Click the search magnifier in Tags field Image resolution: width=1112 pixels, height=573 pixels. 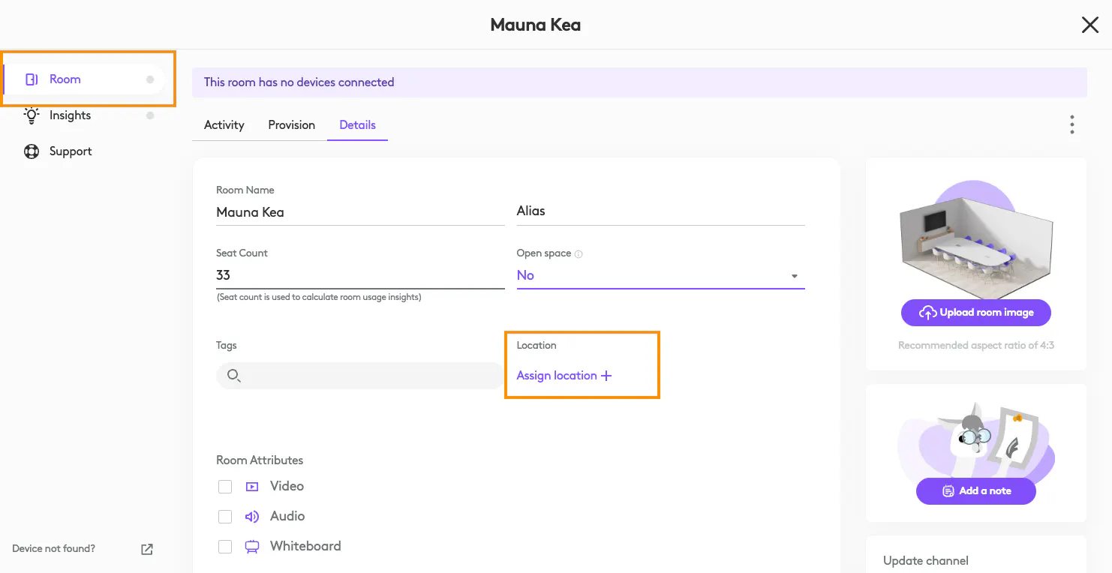point(233,376)
